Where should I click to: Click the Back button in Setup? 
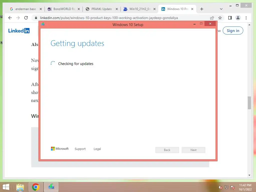(167, 150)
